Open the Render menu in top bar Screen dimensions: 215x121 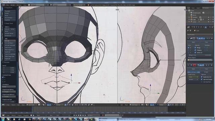(13, 5)
